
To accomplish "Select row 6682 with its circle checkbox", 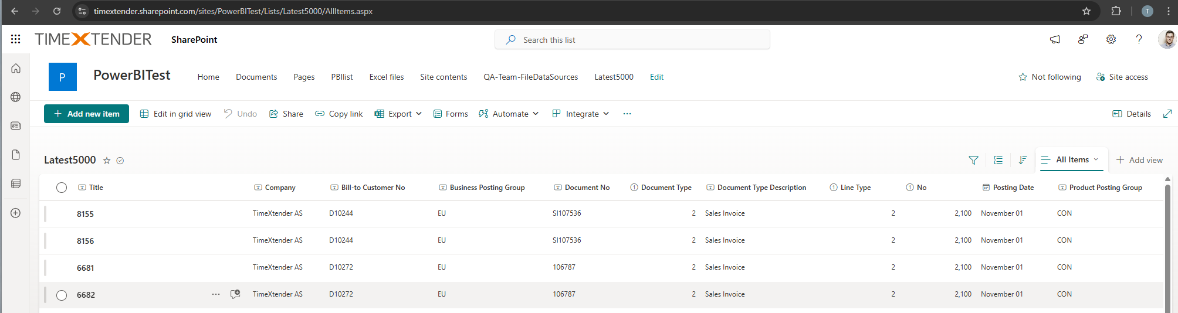I will coord(62,295).
